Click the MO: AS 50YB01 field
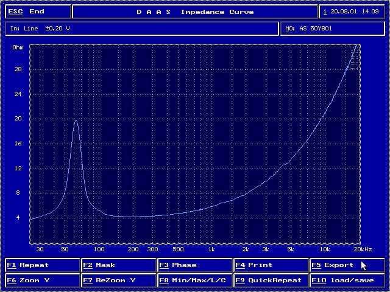Viewport: 390px width, 292px height. 333,29
